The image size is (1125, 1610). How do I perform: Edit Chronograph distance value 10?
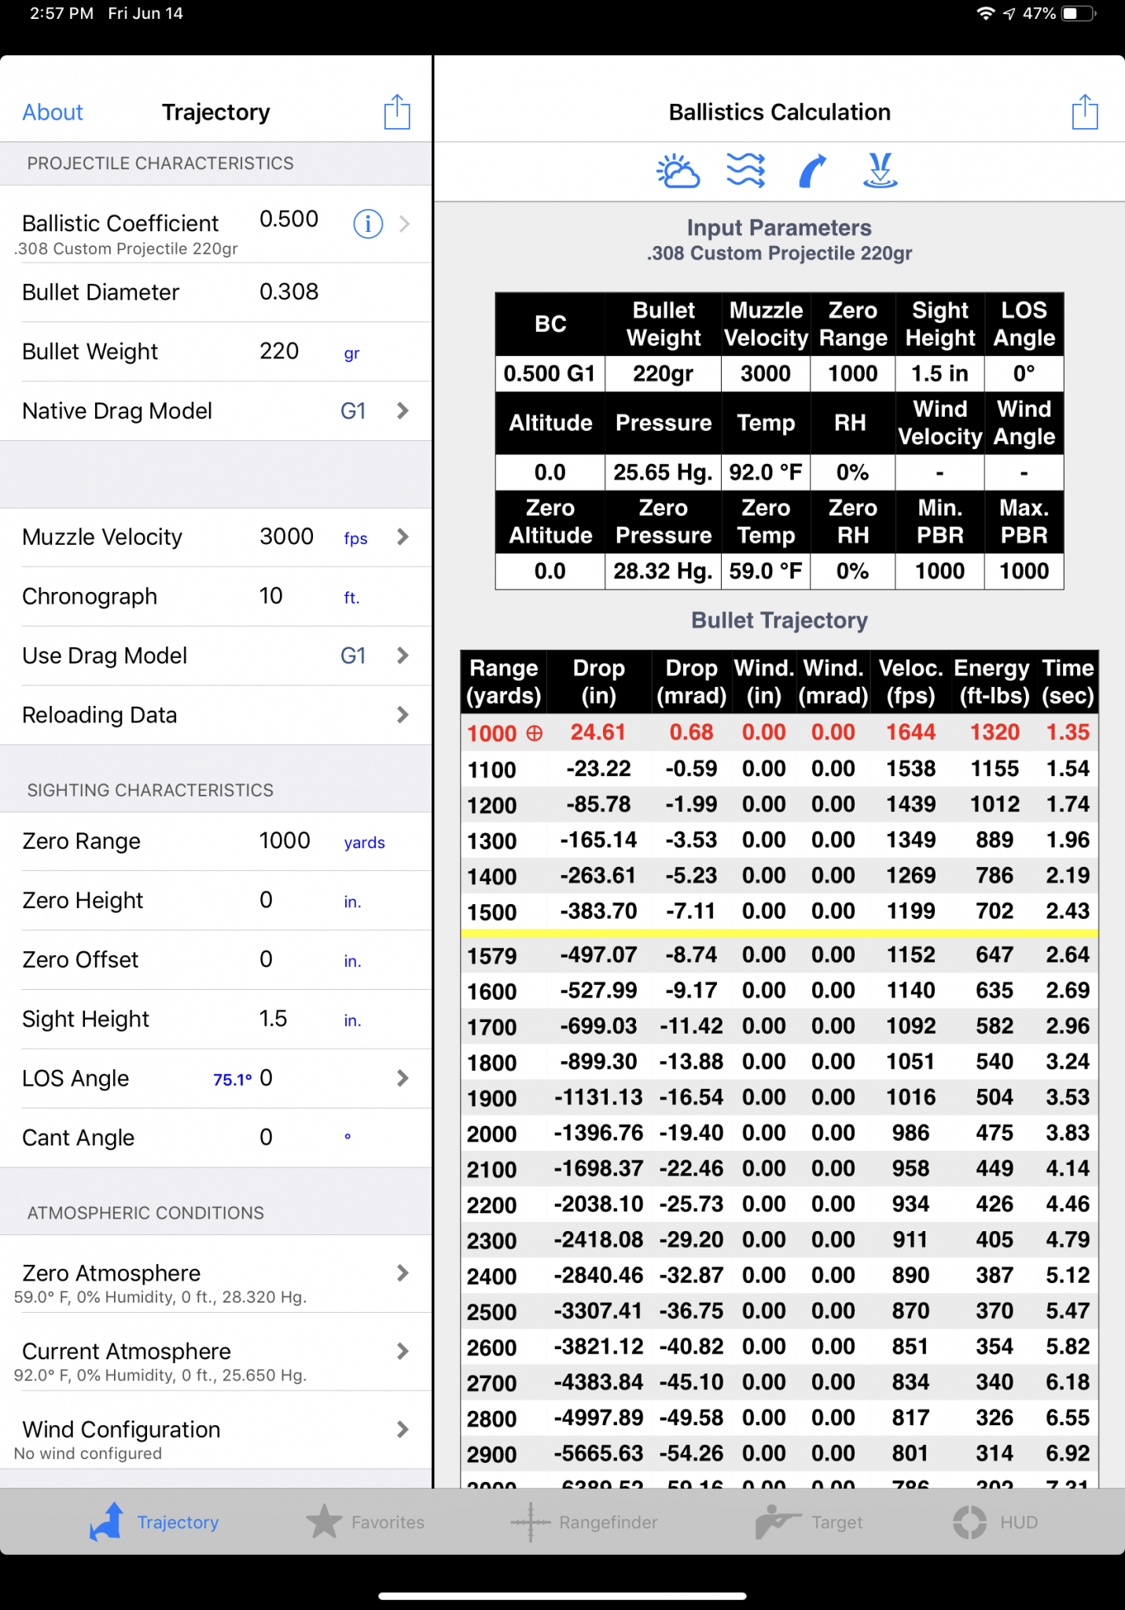[x=270, y=596]
